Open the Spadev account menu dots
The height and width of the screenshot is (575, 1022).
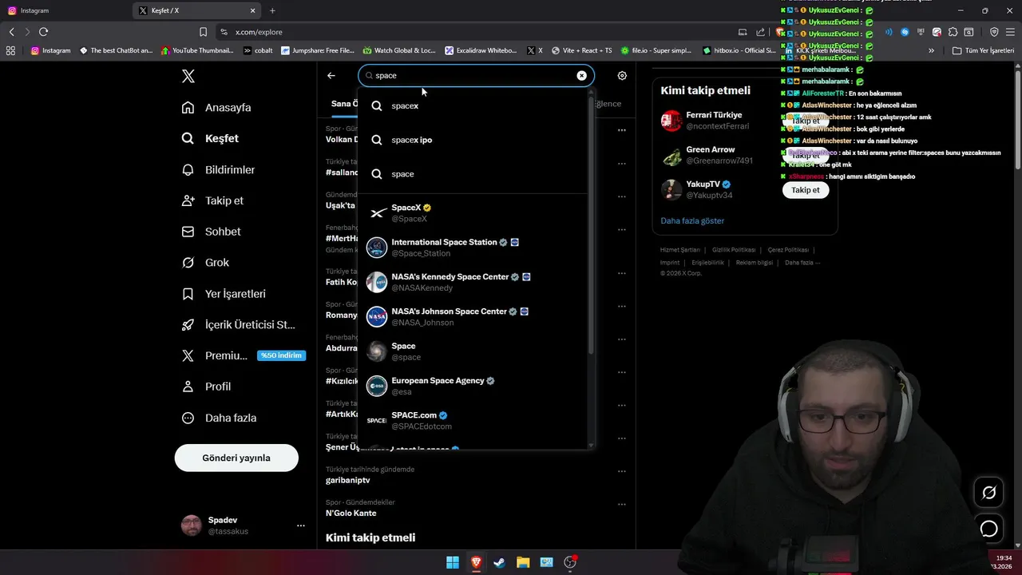[x=301, y=525]
